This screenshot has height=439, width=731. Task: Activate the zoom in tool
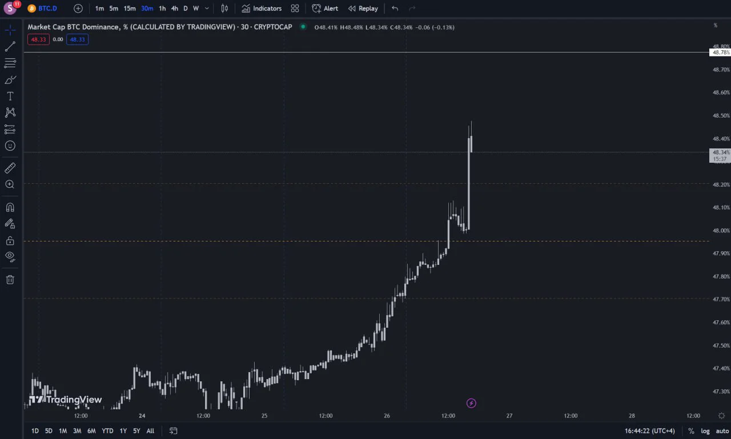[x=10, y=184]
